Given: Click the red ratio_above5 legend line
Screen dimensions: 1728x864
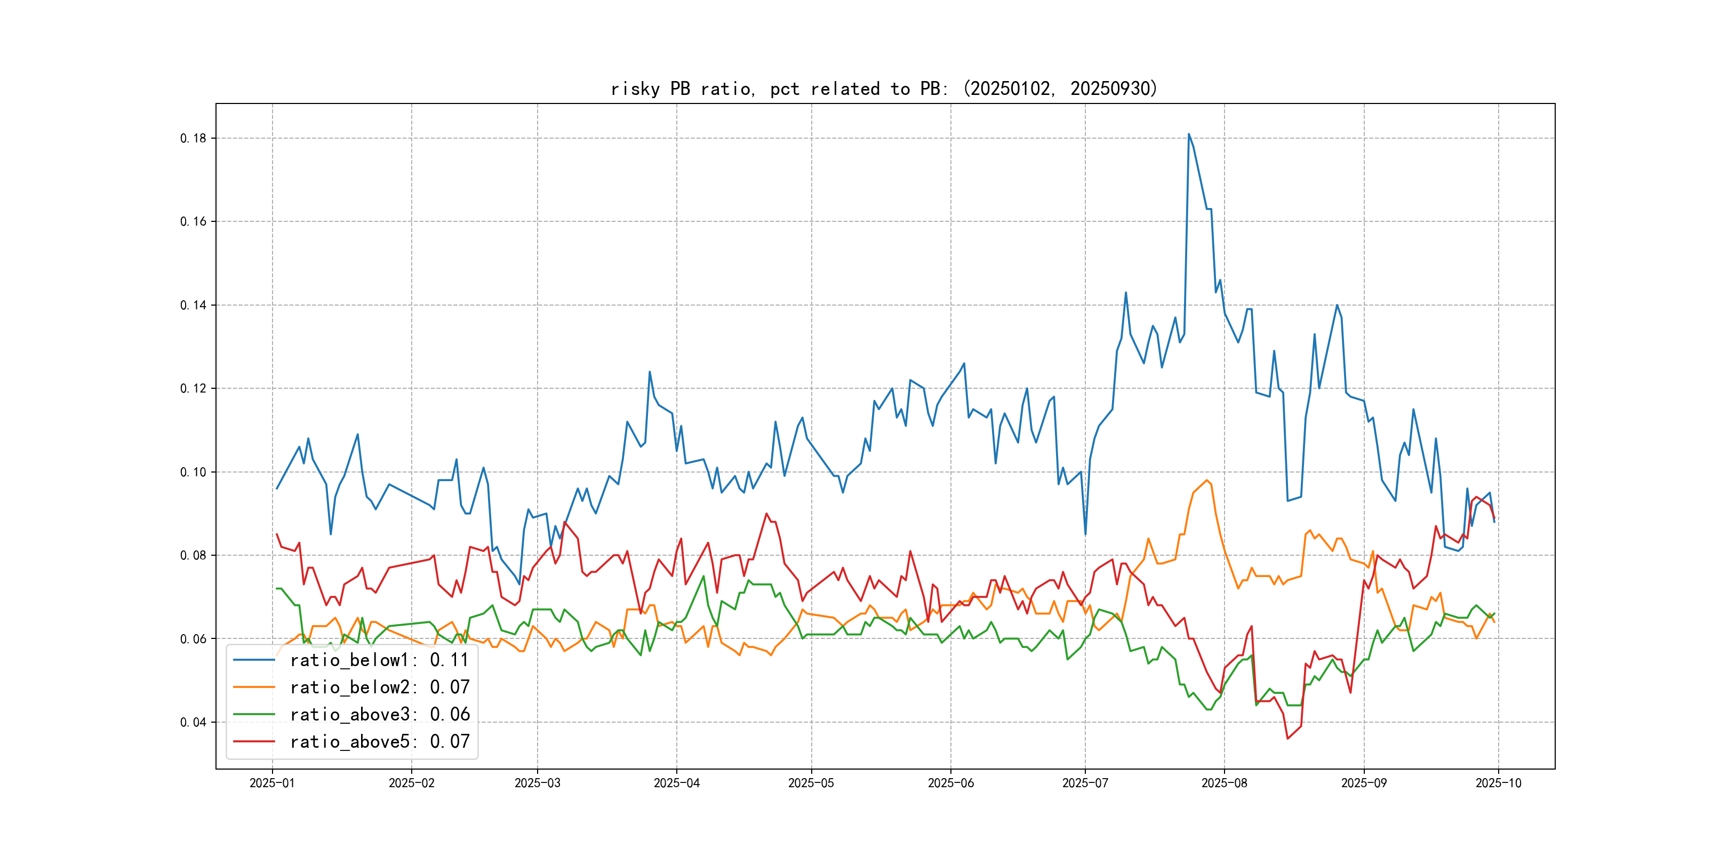Looking at the screenshot, I should click(253, 741).
